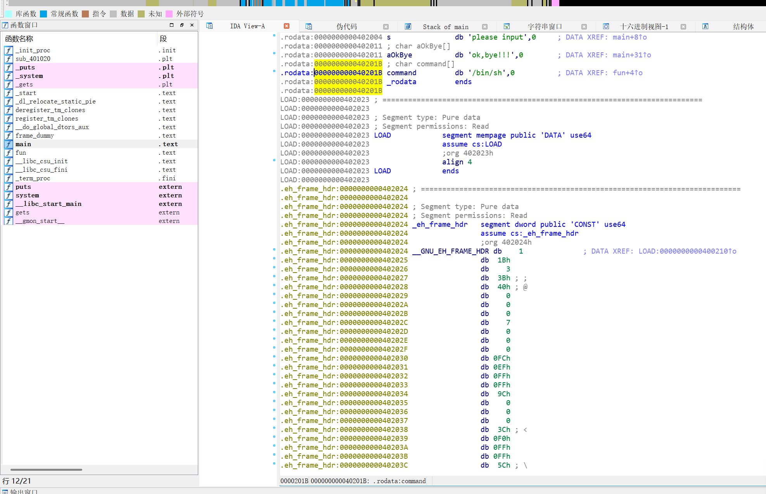Image resolution: width=766 pixels, height=494 pixels.
Task: Click the 字符串窗口 tab icon
Action: [x=507, y=26]
